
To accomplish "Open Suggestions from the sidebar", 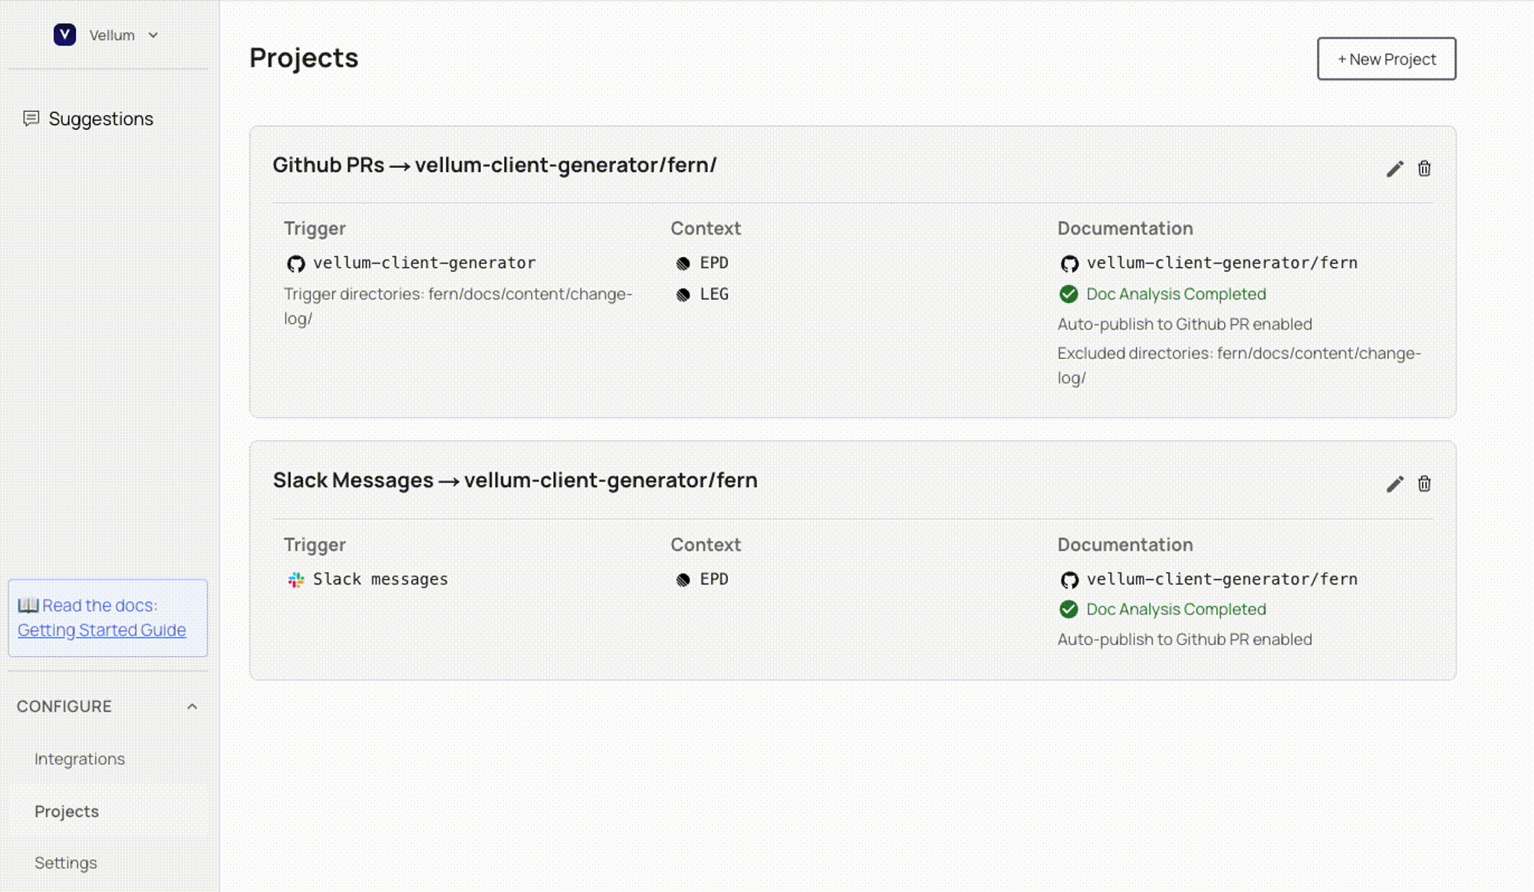I will (x=100, y=119).
